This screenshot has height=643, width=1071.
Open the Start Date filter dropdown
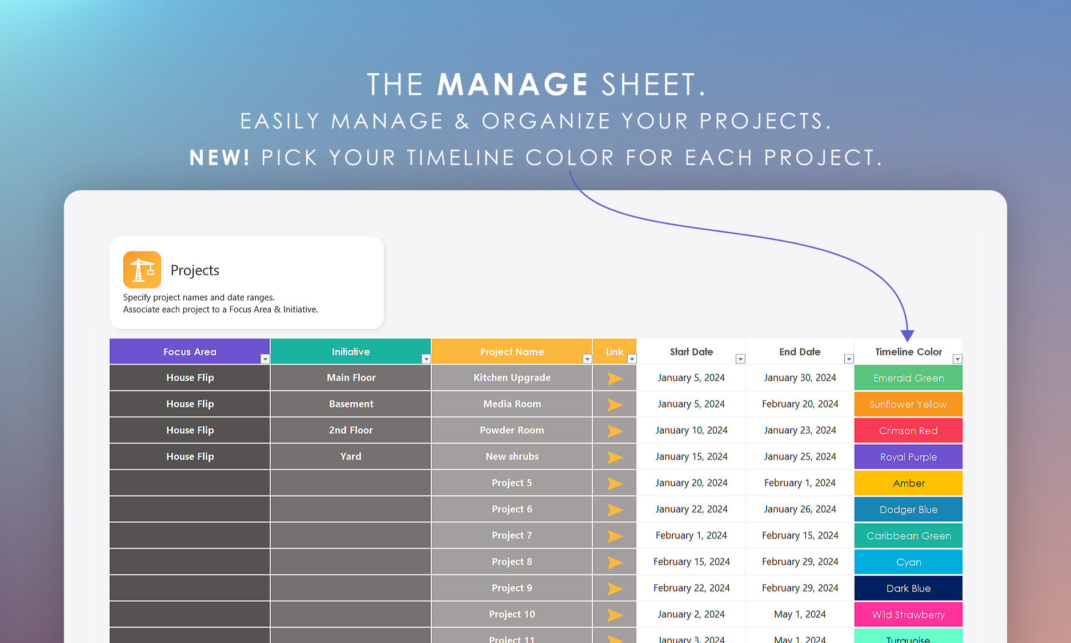pyautogui.click(x=740, y=359)
